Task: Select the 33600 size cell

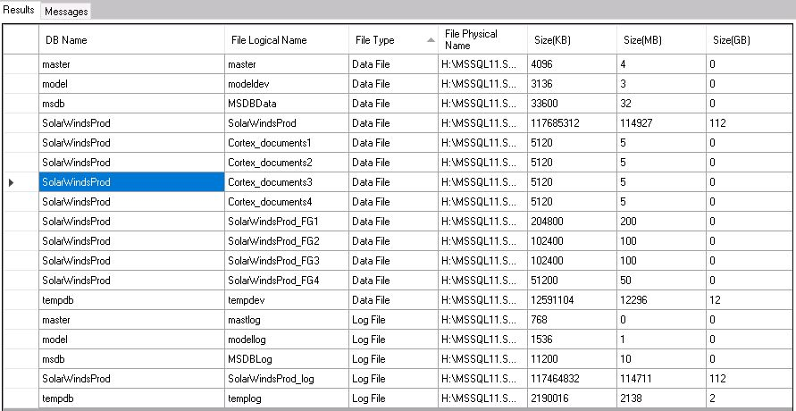Action: click(x=572, y=104)
